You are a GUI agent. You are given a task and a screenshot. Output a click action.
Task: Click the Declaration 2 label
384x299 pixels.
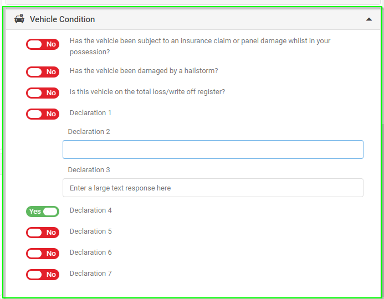89,132
